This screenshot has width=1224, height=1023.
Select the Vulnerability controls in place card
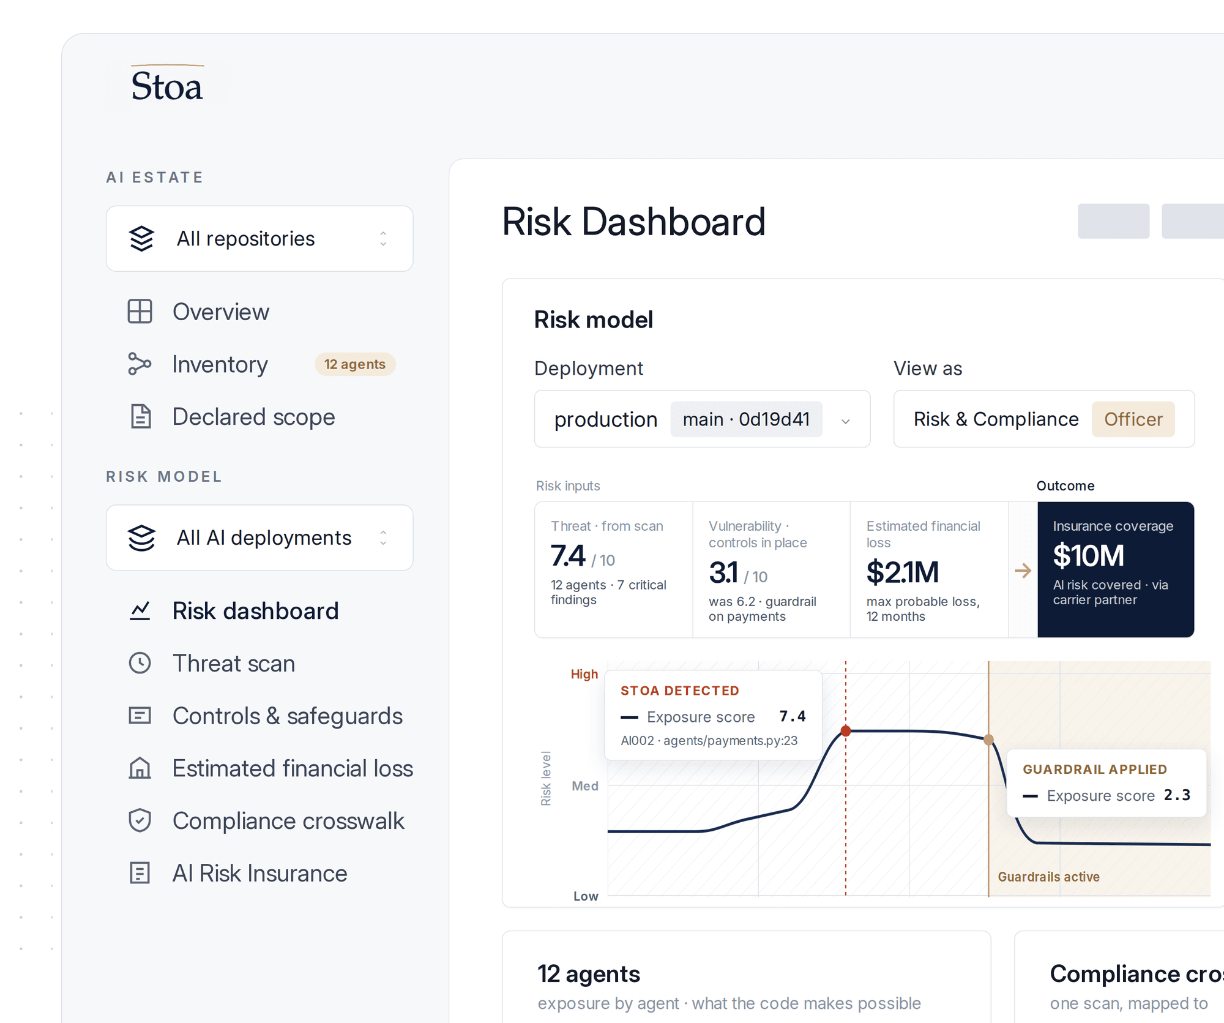tap(772, 569)
